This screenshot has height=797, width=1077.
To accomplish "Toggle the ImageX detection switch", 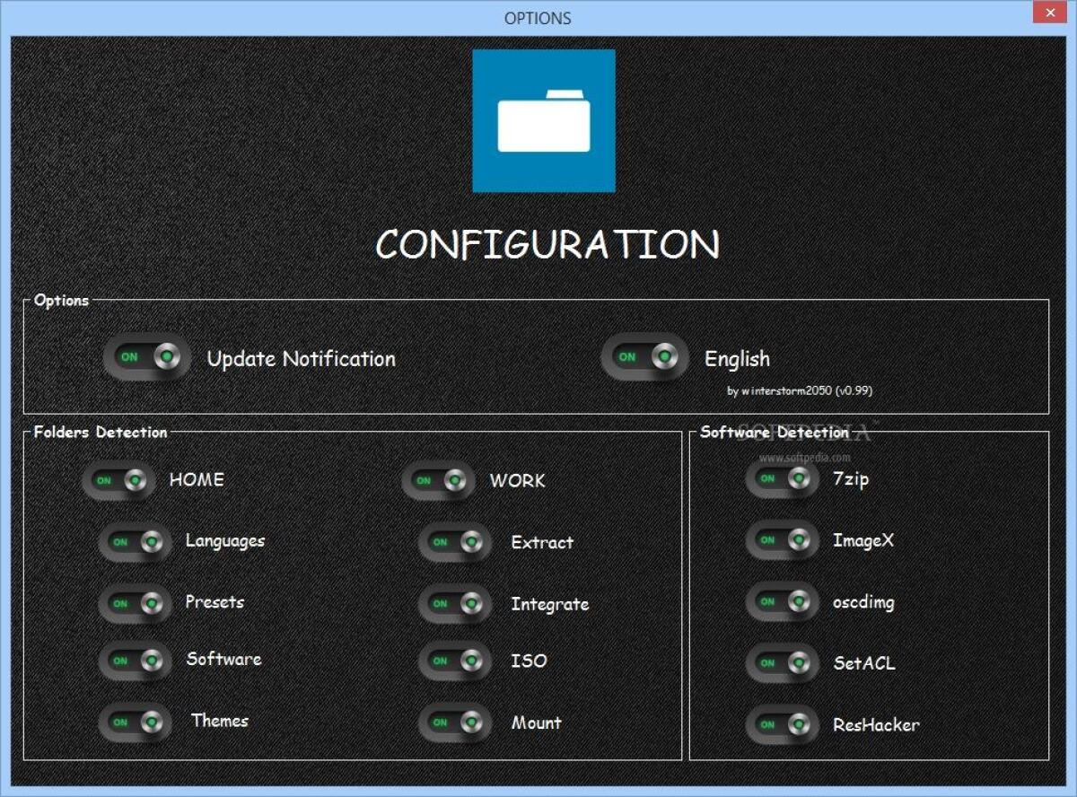I will [782, 540].
